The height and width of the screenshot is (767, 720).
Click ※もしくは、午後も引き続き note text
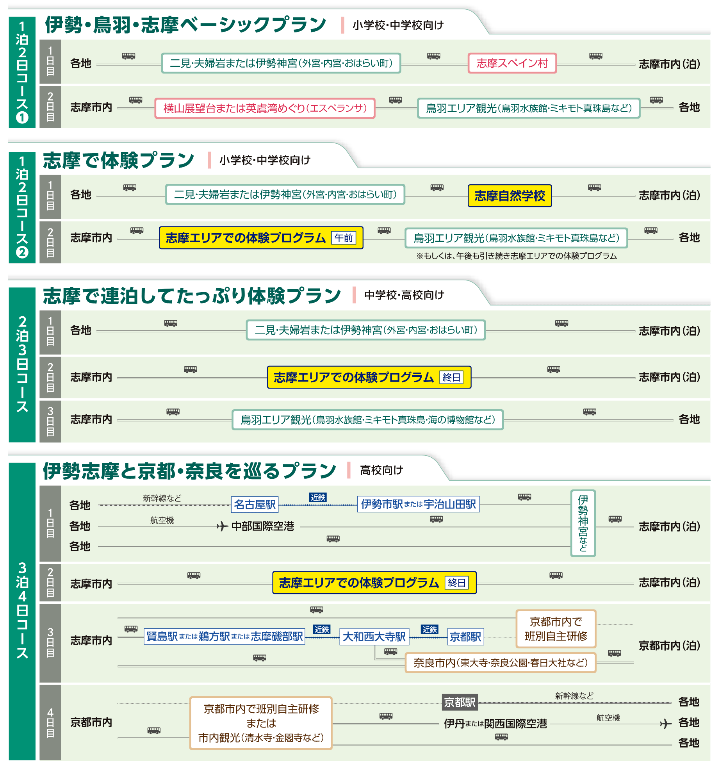click(x=517, y=256)
